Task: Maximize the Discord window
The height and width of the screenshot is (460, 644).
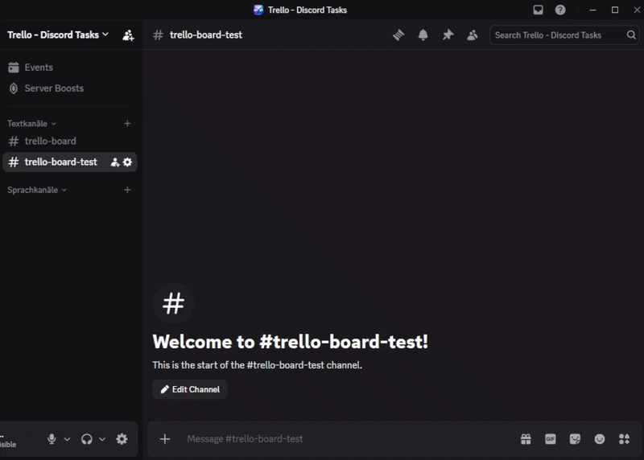Action: coord(615,10)
